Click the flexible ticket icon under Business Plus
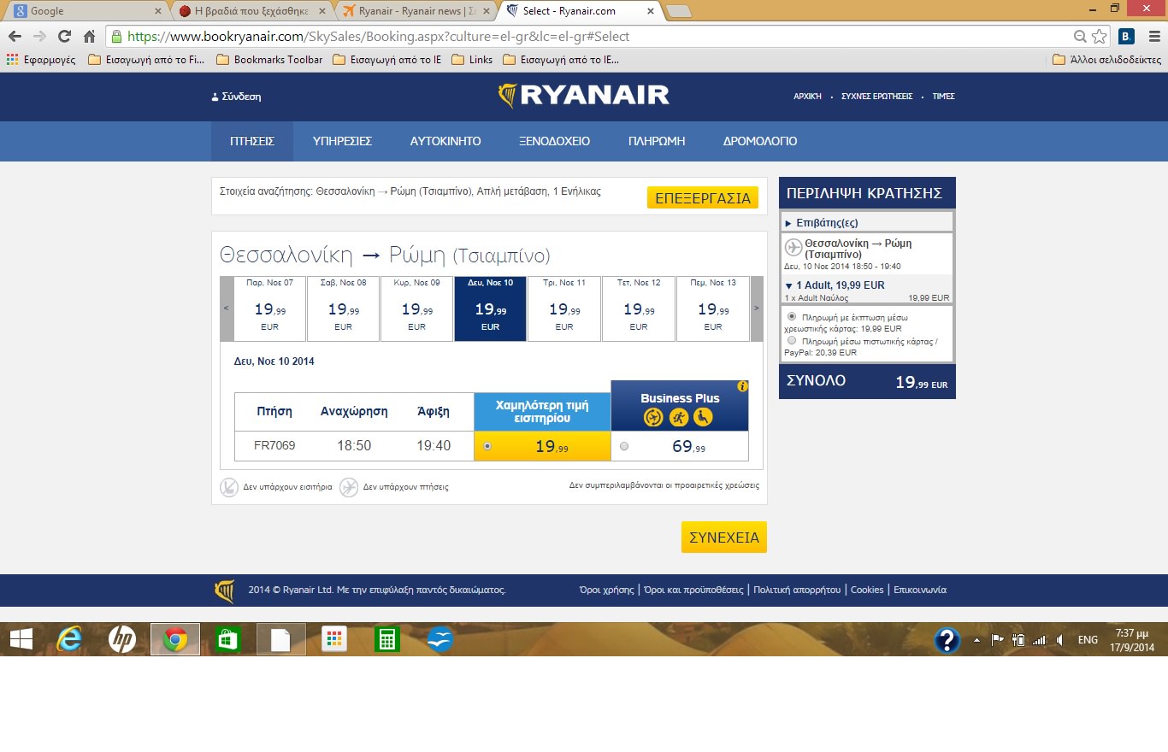 [x=654, y=417]
